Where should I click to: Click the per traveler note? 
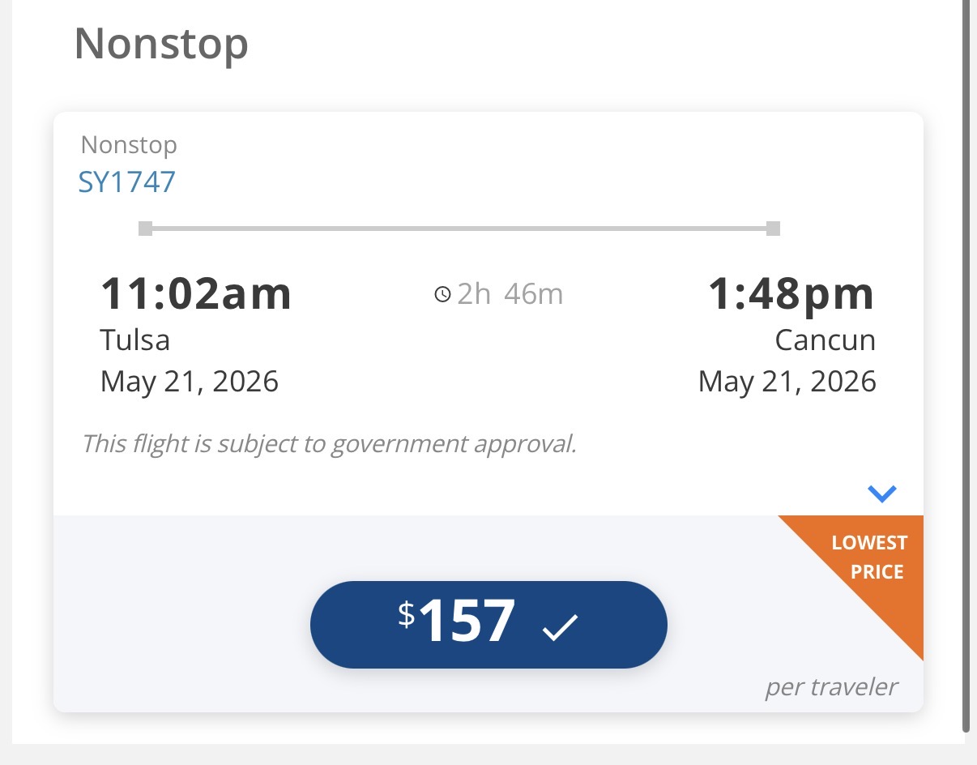pos(831,687)
